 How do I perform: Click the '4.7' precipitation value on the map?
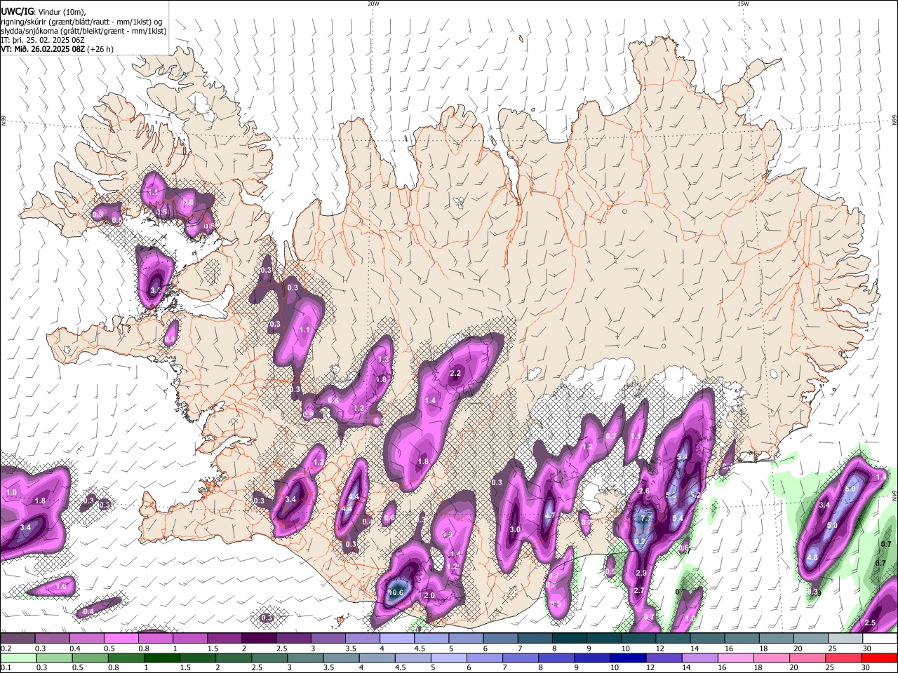(550, 515)
